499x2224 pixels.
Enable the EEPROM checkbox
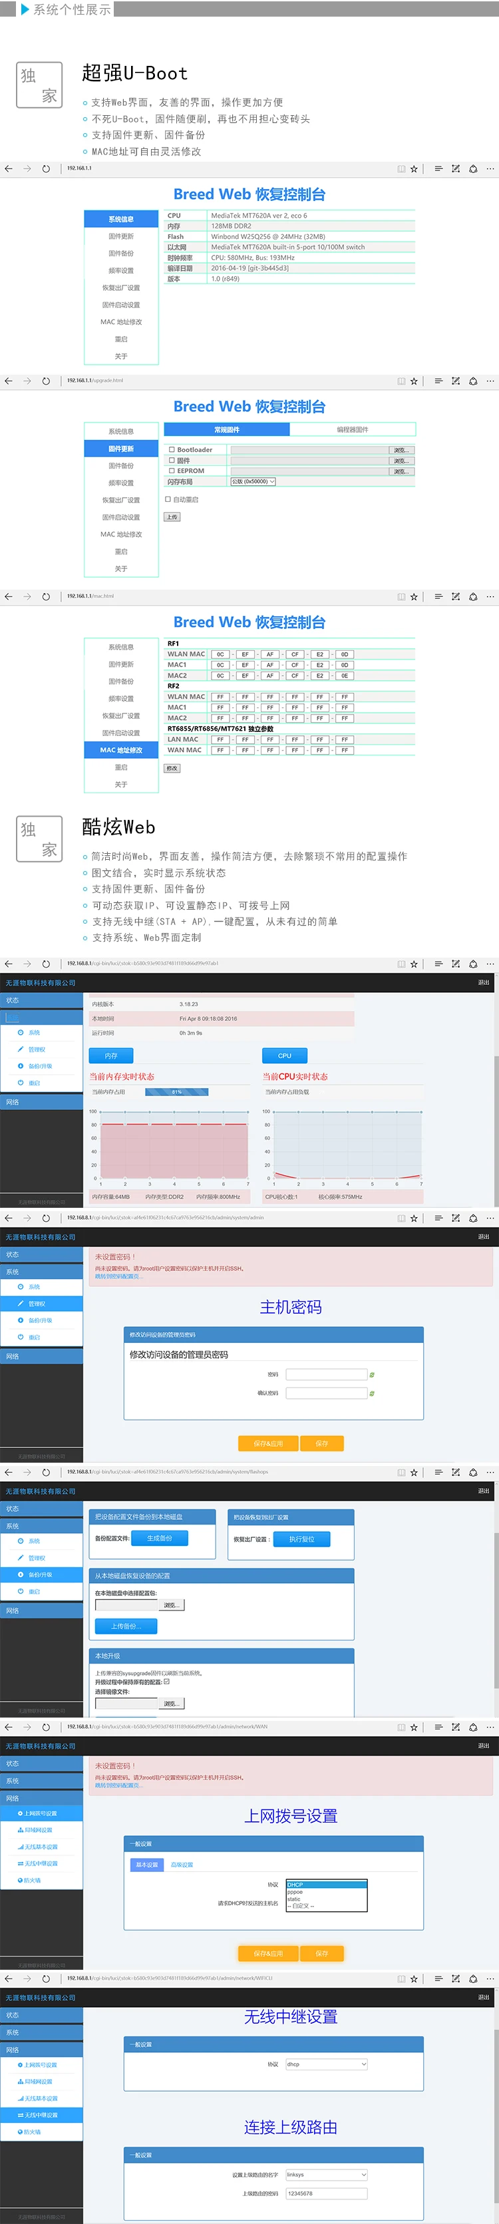click(171, 470)
